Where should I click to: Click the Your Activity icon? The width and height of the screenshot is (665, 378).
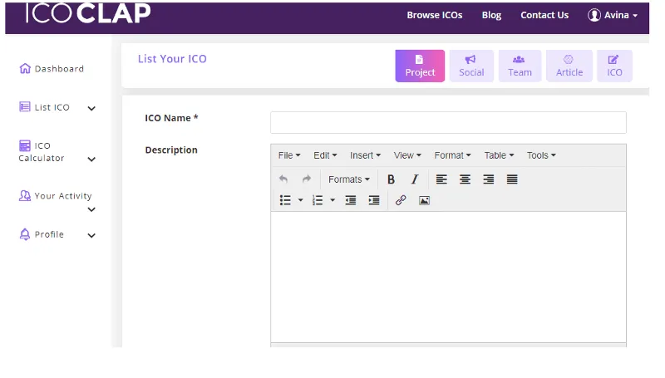tap(25, 195)
